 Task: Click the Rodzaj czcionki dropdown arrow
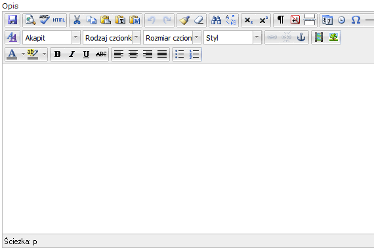pos(136,37)
